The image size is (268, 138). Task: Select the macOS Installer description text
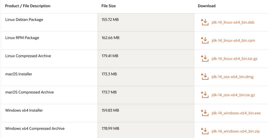19,74
